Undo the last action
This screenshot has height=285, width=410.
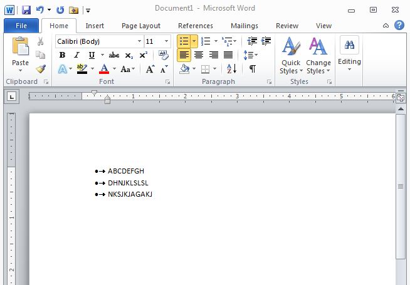40,10
